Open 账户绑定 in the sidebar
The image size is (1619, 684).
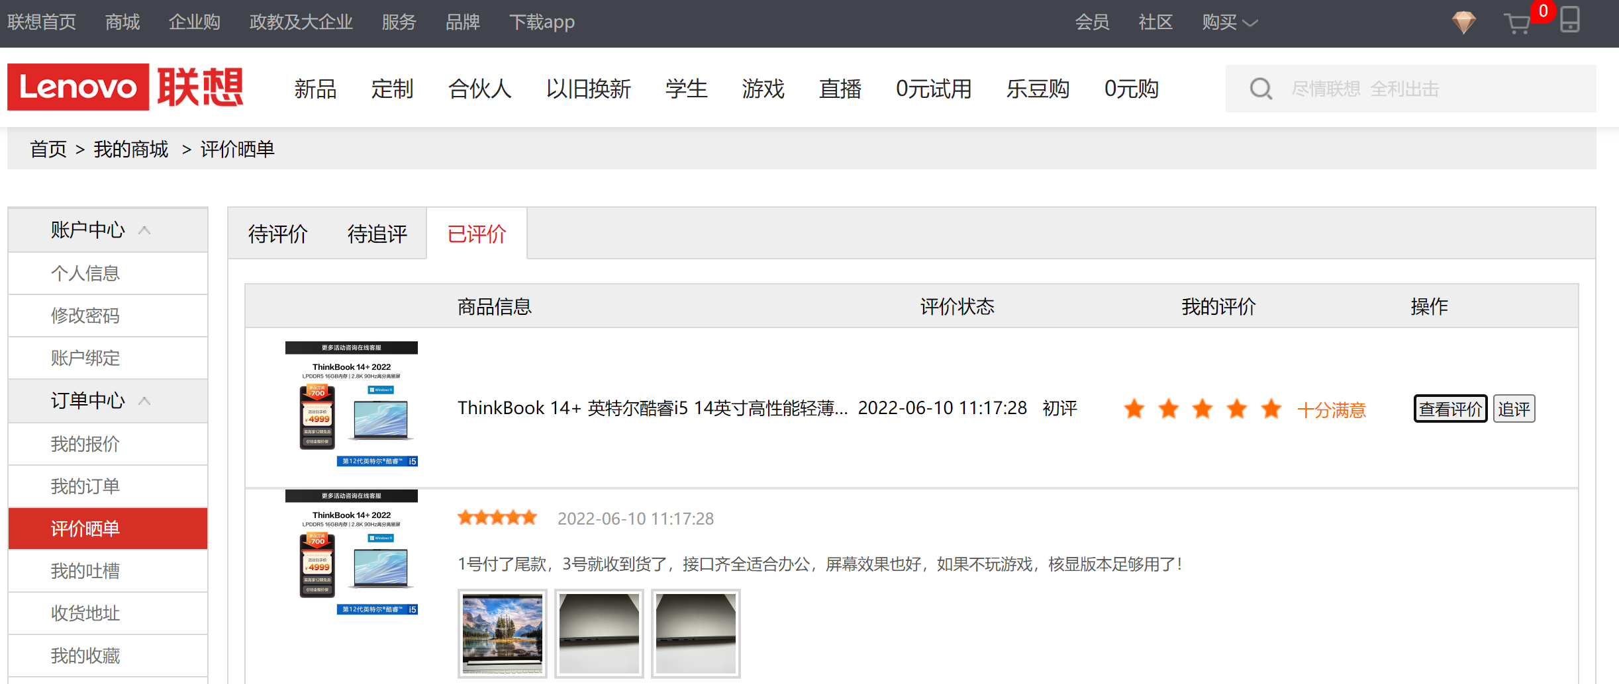[x=108, y=358]
